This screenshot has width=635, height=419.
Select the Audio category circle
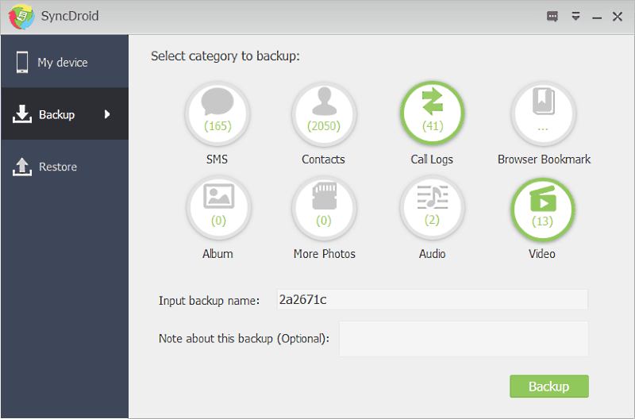pos(432,208)
